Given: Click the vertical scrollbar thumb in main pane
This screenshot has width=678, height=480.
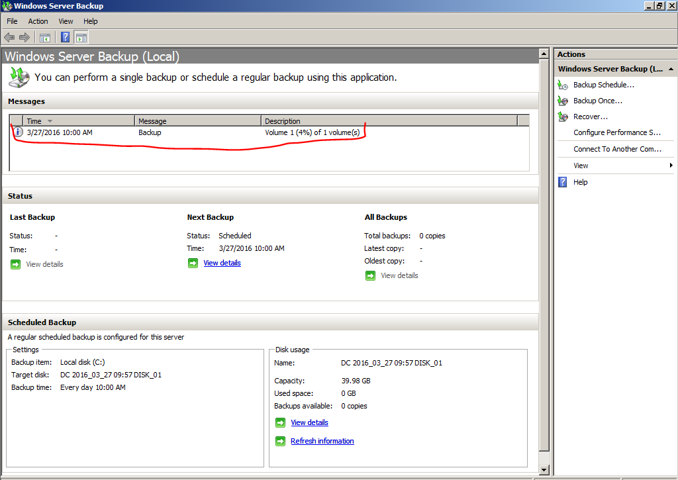Looking at the screenshot, I should [544, 255].
